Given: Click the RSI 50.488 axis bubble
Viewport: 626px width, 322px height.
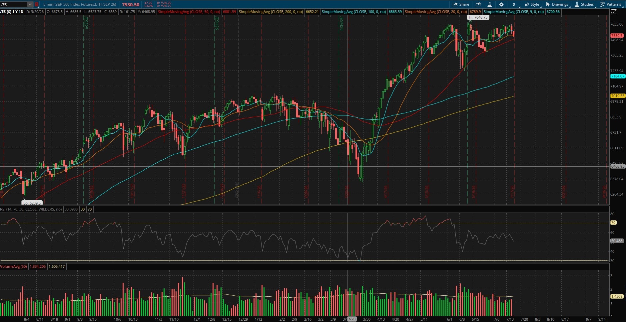Looking at the screenshot, I should click(617, 241).
